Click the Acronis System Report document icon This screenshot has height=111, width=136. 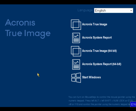76,38
